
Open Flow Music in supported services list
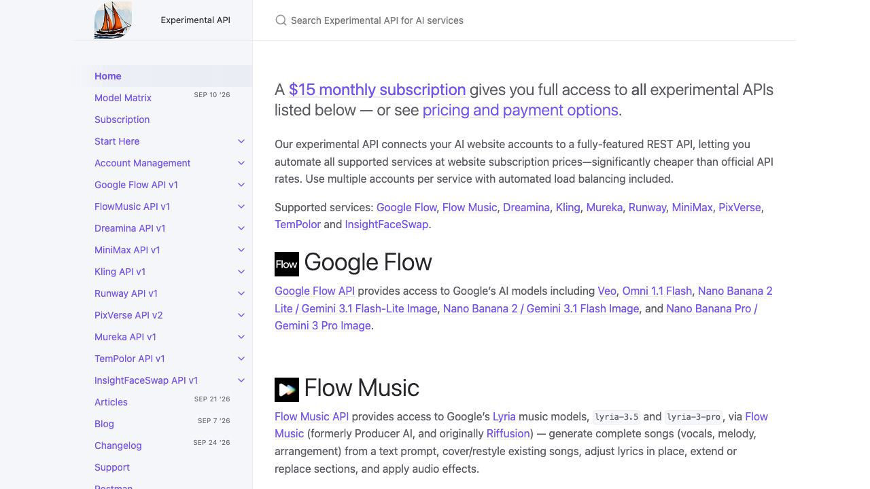[470, 207]
